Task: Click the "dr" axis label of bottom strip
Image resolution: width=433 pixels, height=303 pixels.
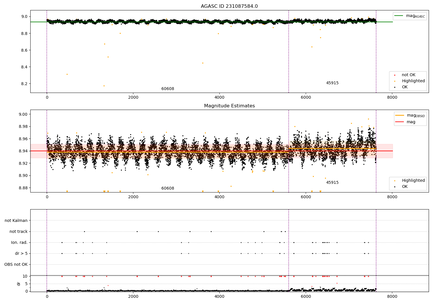Action: click(x=19, y=284)
